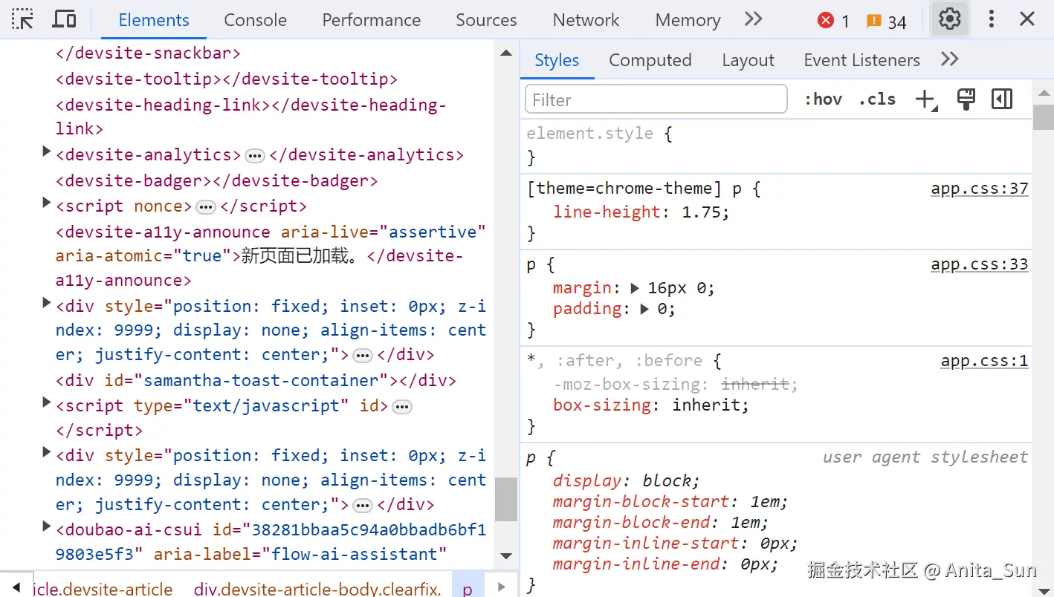Image resolution: width=1054 pixels, height=597 pixels.
Task: Select the samantha-toast-container div row
Action: (x=256, y=380)
